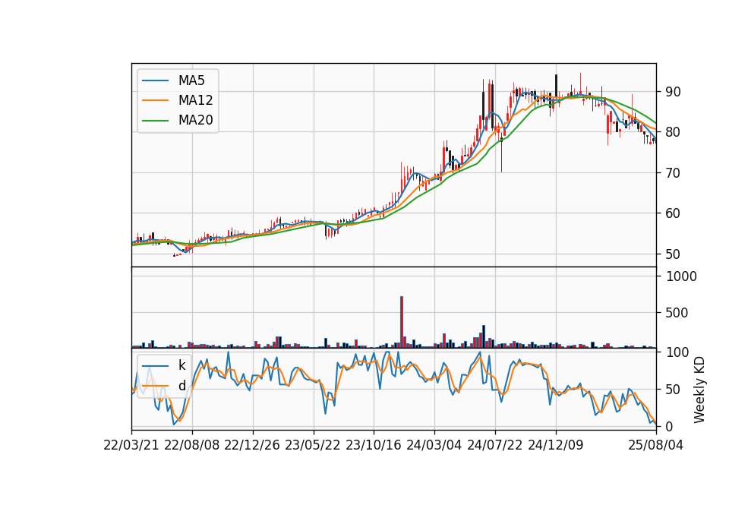Click the 24/12/09 date tick label
The height and width of the screenshot is (524, 729).
click(x=556, y=445)
